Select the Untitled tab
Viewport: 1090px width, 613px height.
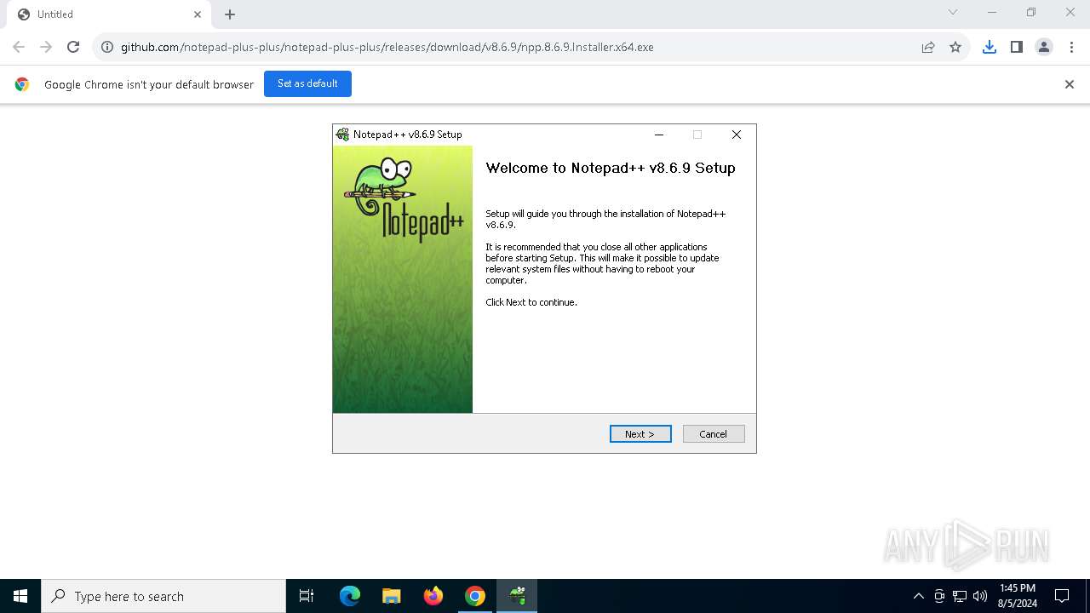109,14
